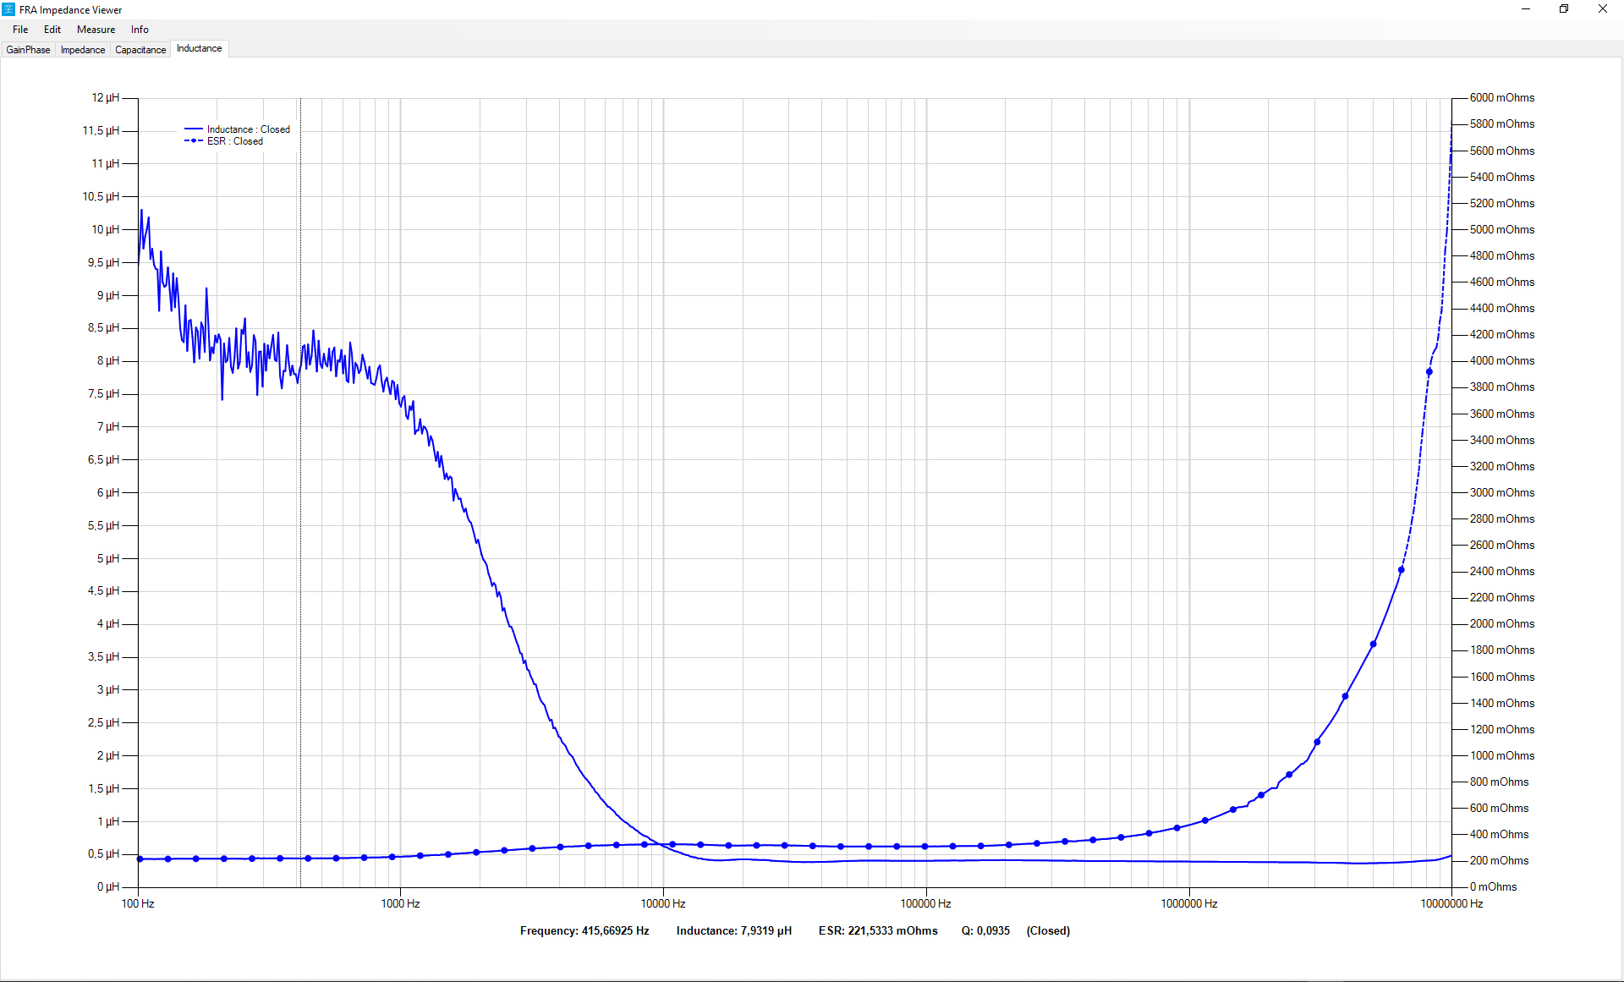Minimize the FRA Impedance Viewer window
The width and height of the screenshot is (1624, 982).
[x=1526, y=9]
